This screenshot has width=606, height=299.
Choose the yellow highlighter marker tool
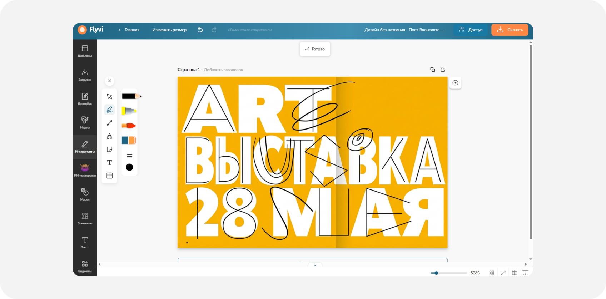click(x=129, y=111)
